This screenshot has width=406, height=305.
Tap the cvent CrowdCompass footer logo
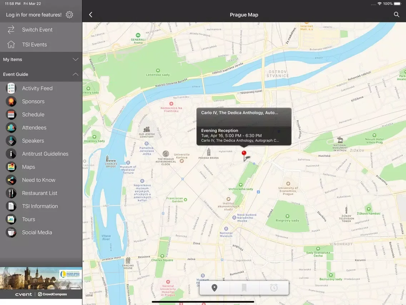point(41,294)
